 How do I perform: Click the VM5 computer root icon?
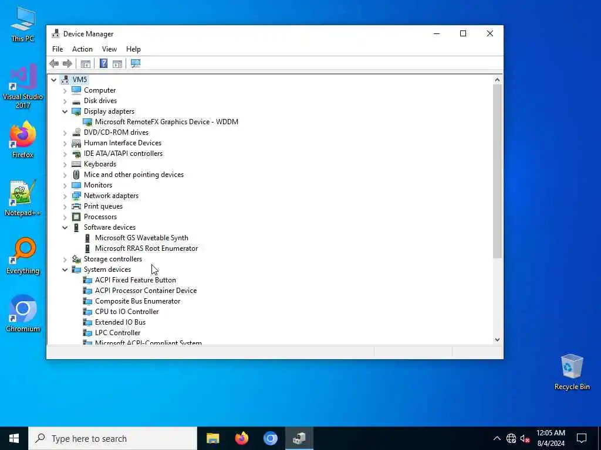pos(65,80)
